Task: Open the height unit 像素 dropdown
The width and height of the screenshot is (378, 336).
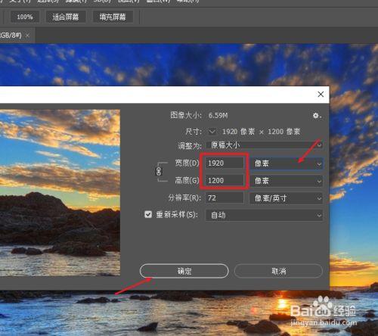Action: 286,181
